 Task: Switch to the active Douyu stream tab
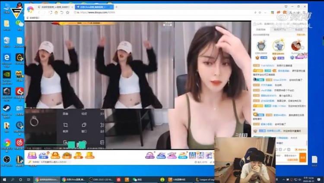(92, 7)
